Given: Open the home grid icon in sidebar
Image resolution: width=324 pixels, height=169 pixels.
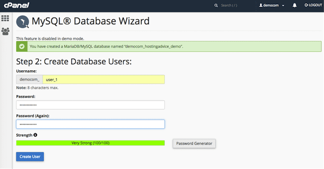Looking at the screenshot, I should point(5,18).
